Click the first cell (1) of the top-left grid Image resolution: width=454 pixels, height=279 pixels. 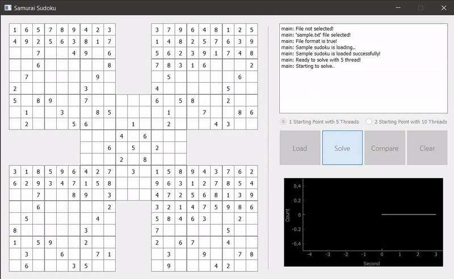(x=15, y=30)
